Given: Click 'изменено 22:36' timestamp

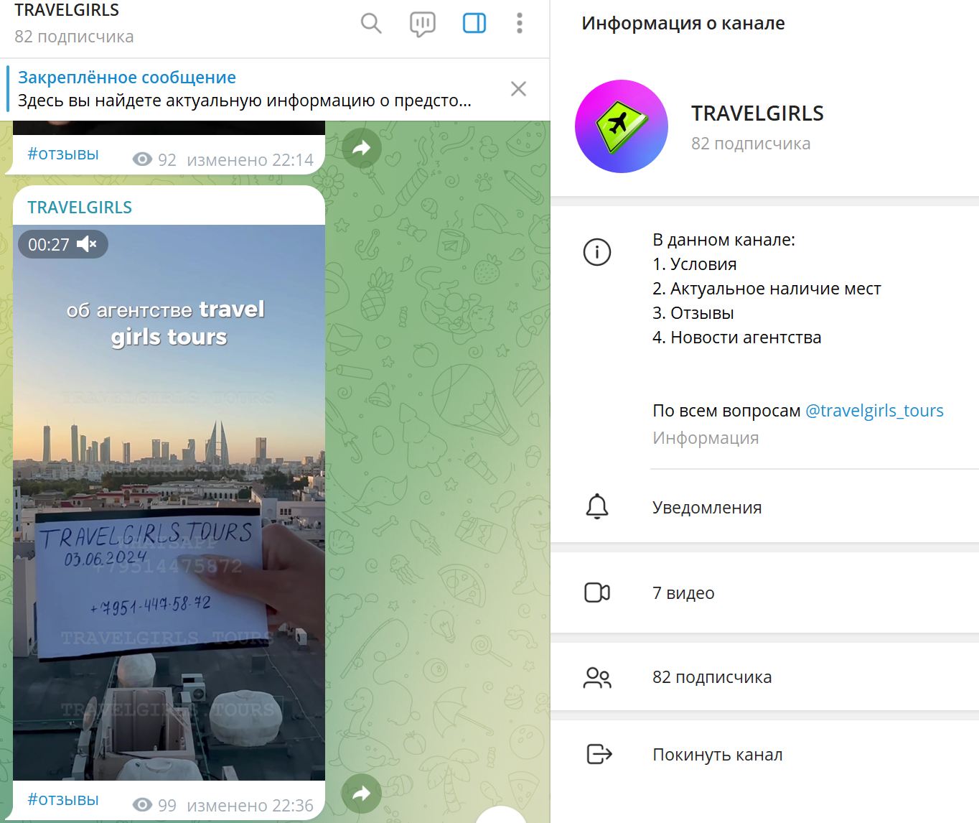Looking at the screenshot, I should pyautogui.click(x=250, y=806).
